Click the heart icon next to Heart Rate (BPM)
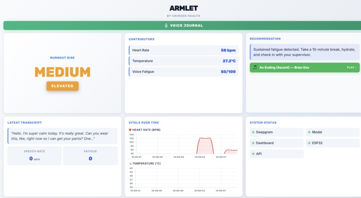361x198 pixels. (130, 130)
